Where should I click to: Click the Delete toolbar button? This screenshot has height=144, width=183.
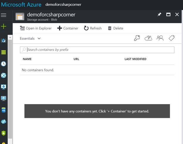click(116, 28)
